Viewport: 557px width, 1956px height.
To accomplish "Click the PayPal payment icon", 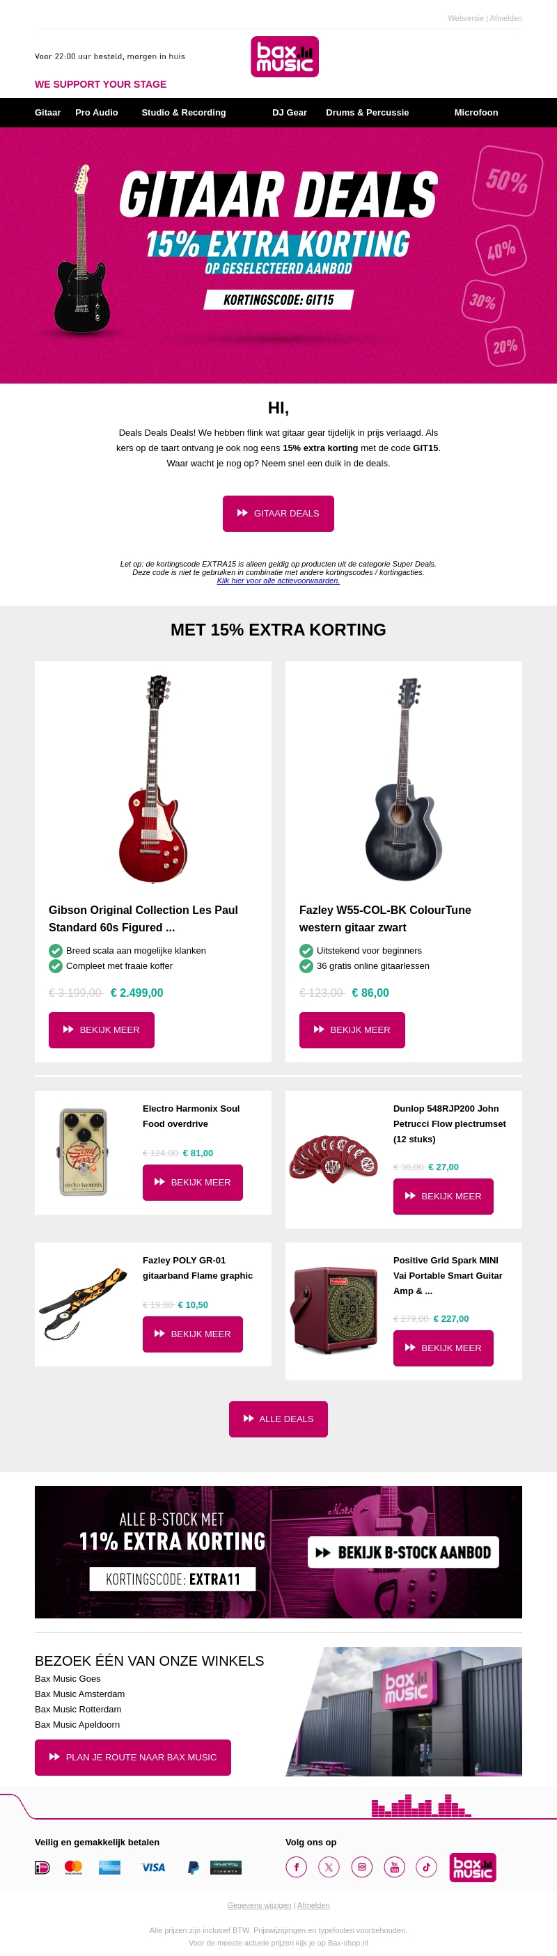I will (x=194, y=1867).
